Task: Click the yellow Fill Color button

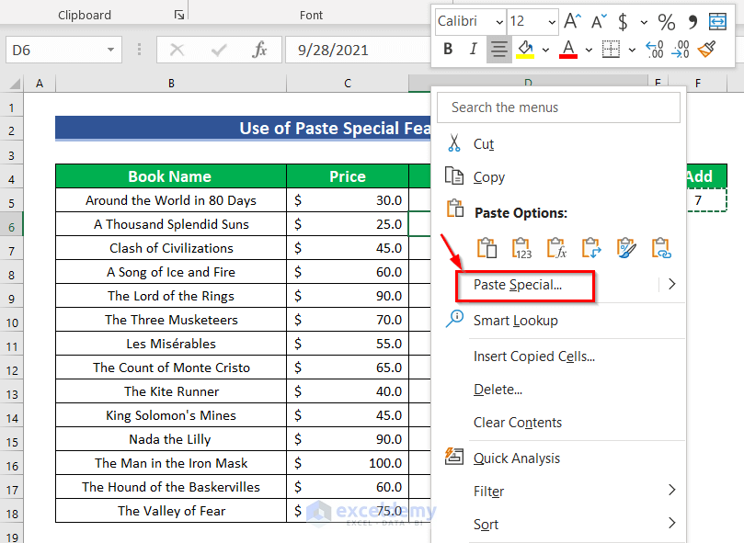Action: (x=526, y=50)
